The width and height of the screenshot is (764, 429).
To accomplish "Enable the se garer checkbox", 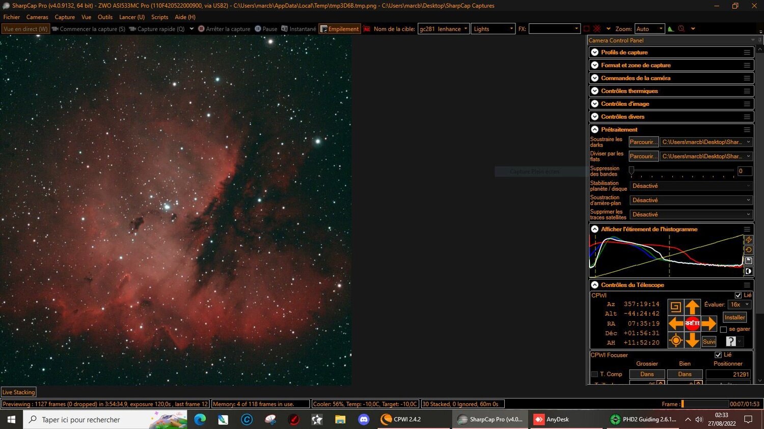I will coord(723,329).
